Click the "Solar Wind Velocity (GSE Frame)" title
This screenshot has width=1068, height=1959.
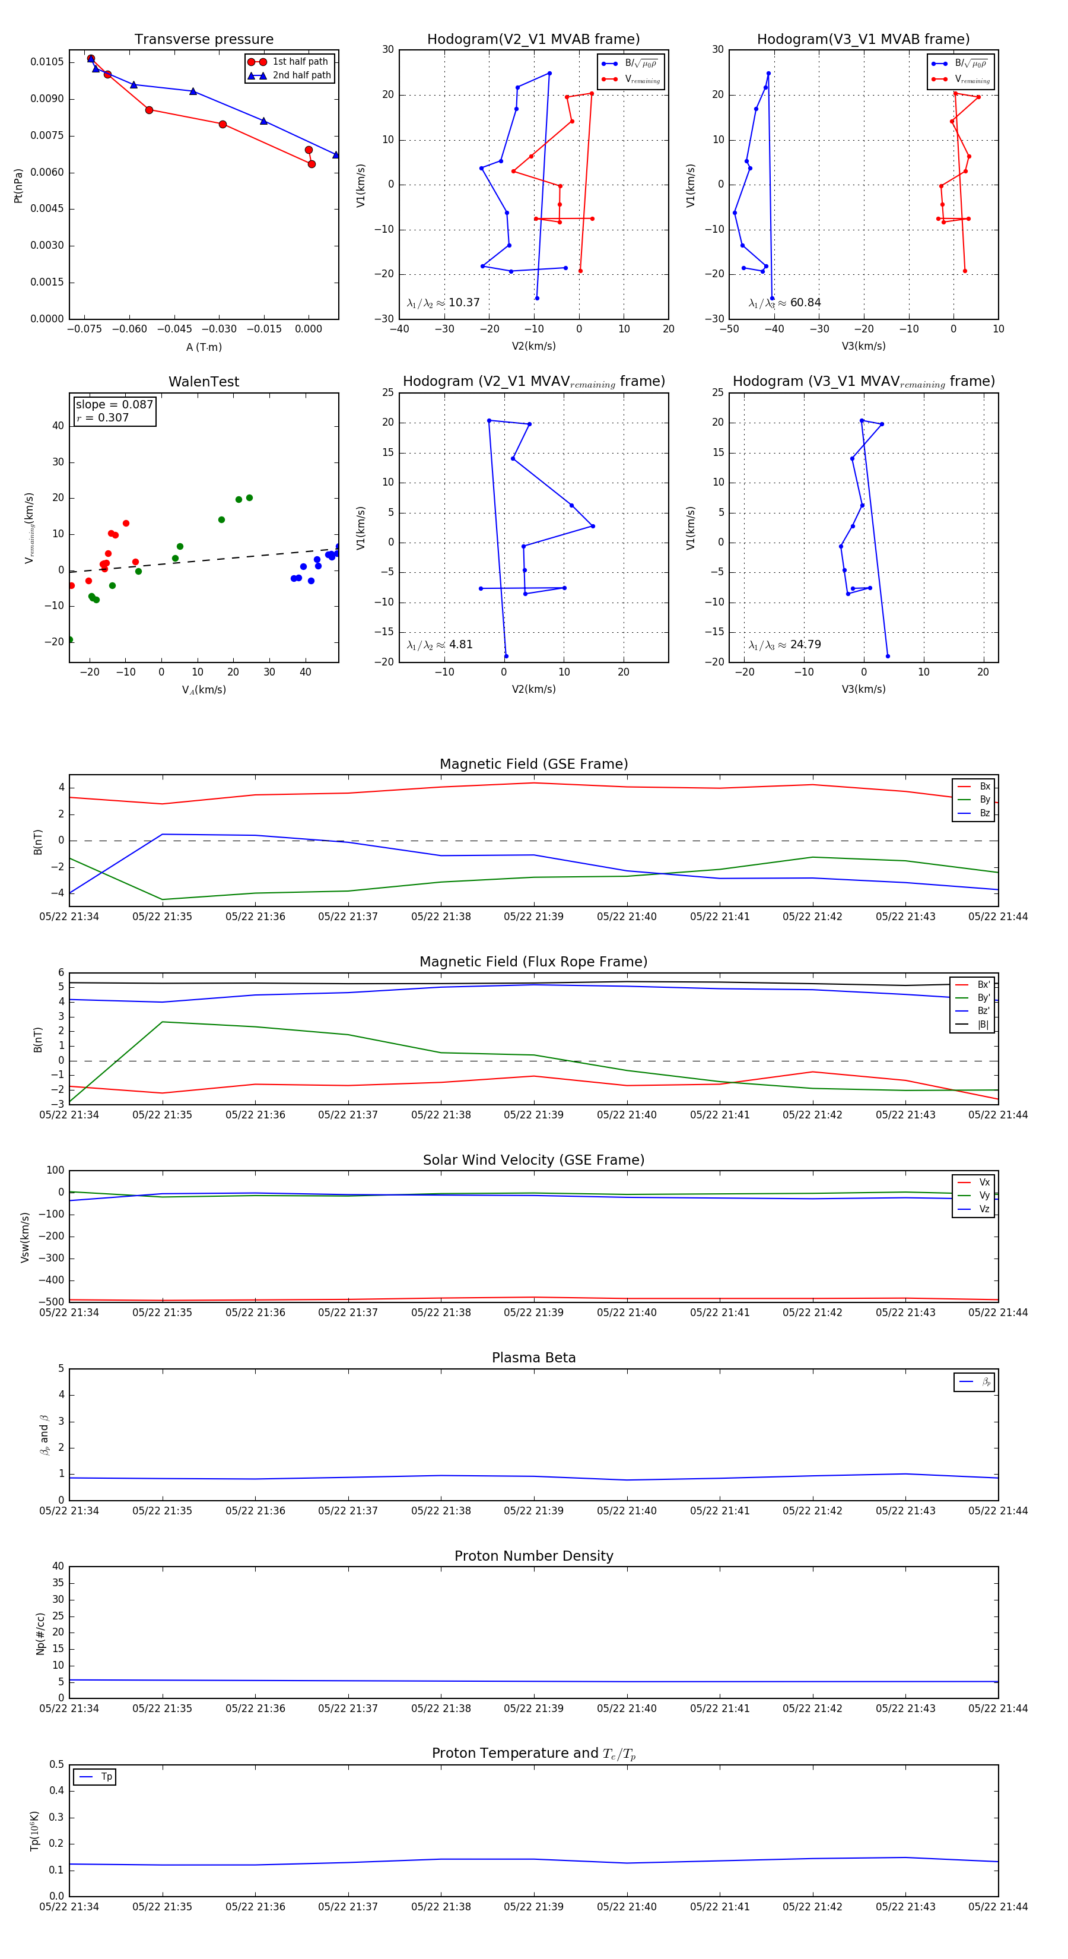point(533,1160)
